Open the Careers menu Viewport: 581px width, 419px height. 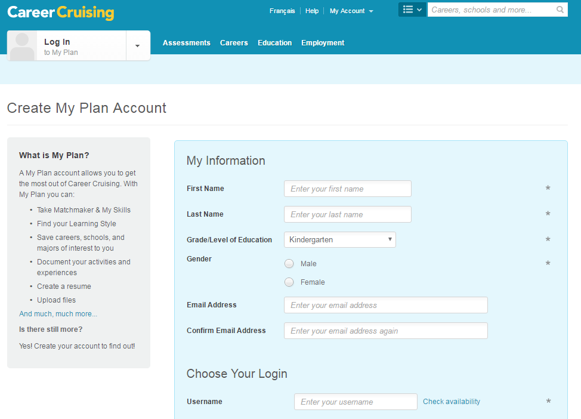(234, 42)
